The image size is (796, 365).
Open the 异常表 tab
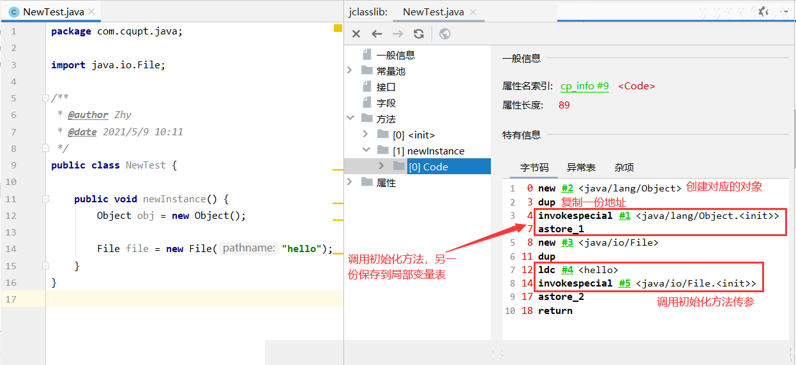581,167
